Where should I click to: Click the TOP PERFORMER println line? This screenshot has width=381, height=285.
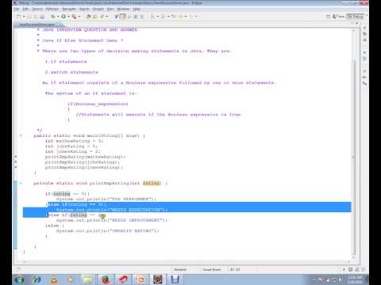coord(106,199)
